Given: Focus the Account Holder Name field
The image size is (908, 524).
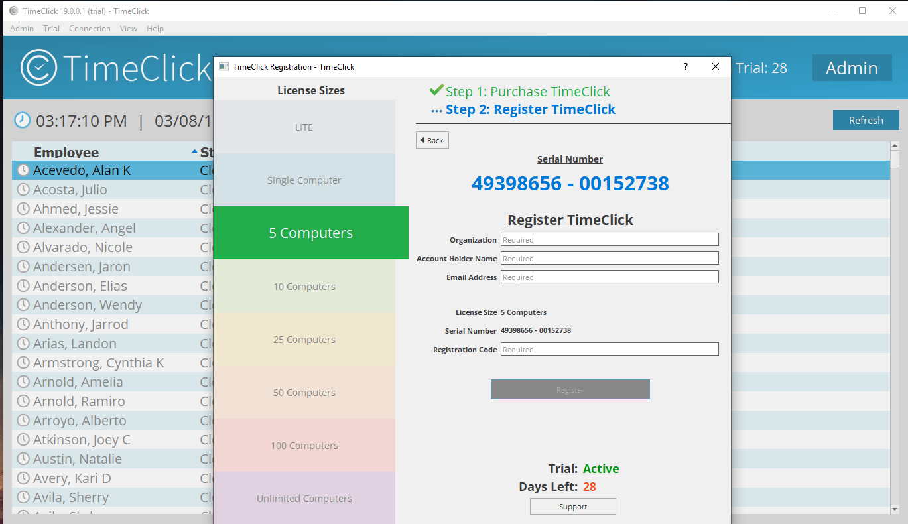Looking at the screenshot, I should (x=610, y=258).
